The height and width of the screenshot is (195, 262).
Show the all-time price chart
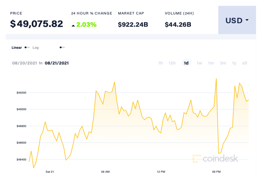pyautogui.click(x=244, y=63)
